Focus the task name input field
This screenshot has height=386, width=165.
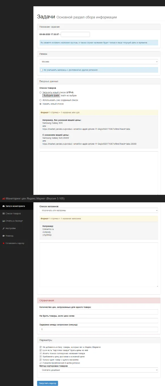75,34
